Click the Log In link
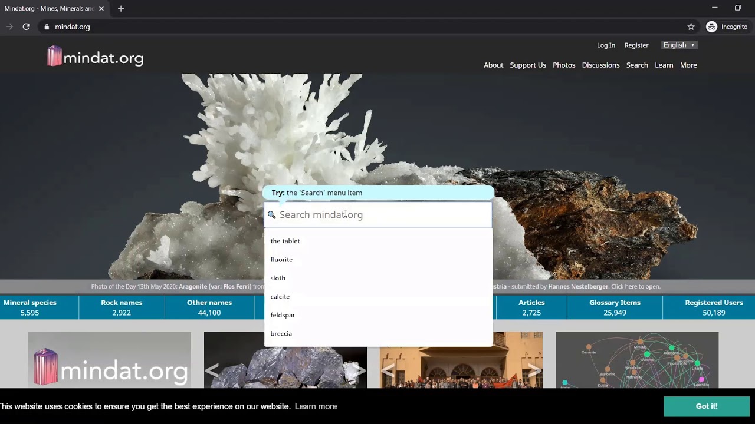Image resolution: width=755 pixels, height=424 pixels. 606,45
